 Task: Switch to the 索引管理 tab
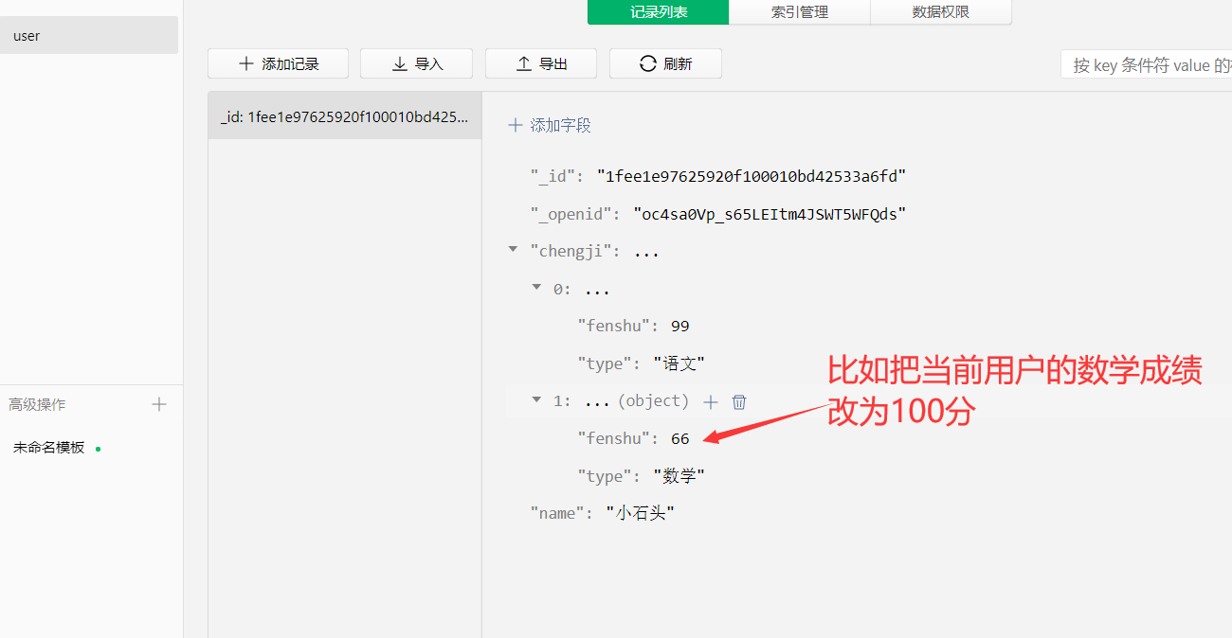click(x=799, y=12)
